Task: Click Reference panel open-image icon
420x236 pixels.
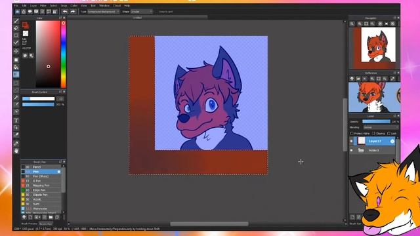Action: [x=358, y=79]
